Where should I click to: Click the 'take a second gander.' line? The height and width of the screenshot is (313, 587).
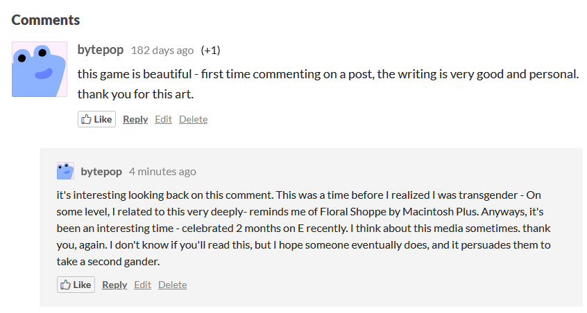(x=110, y=261)
